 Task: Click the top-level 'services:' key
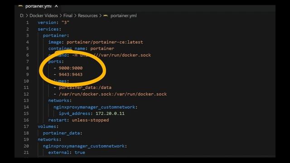[49, 29]
